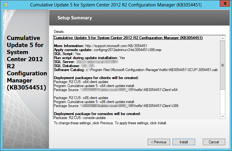Click the window title bar text
This screenshot has height=151, width=232.
click(116, 5)
